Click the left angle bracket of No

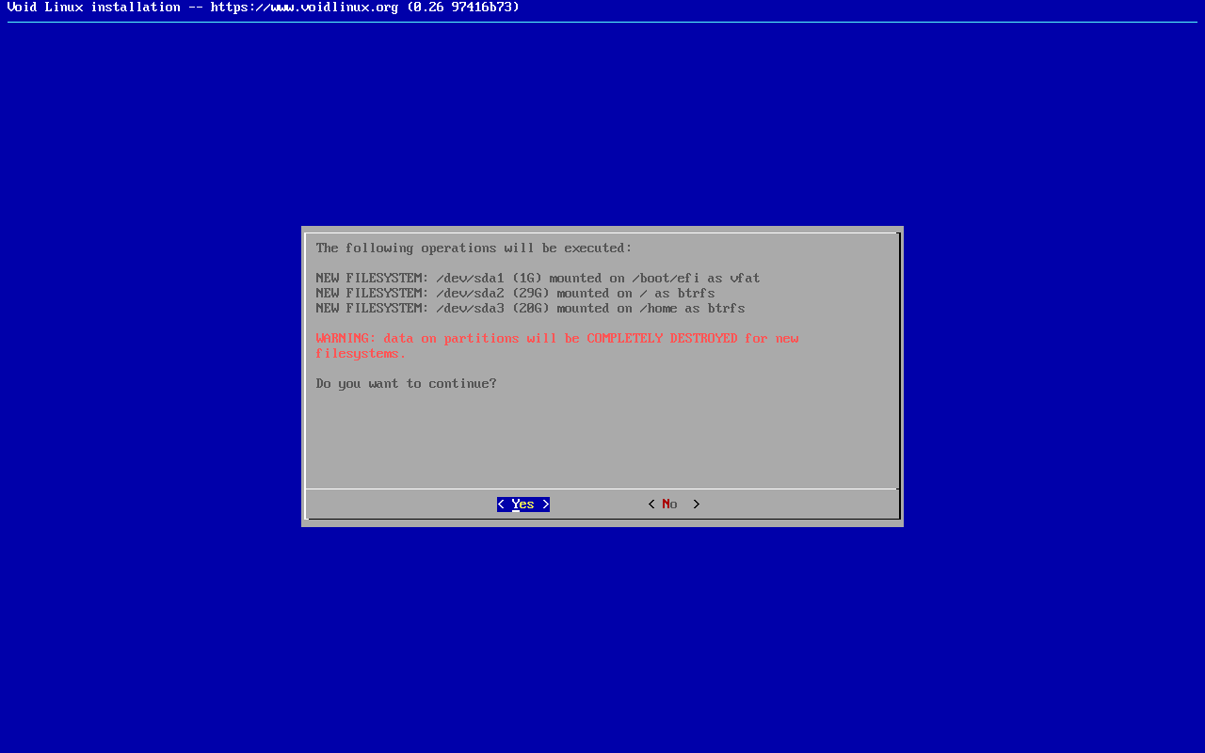point(651,505)
